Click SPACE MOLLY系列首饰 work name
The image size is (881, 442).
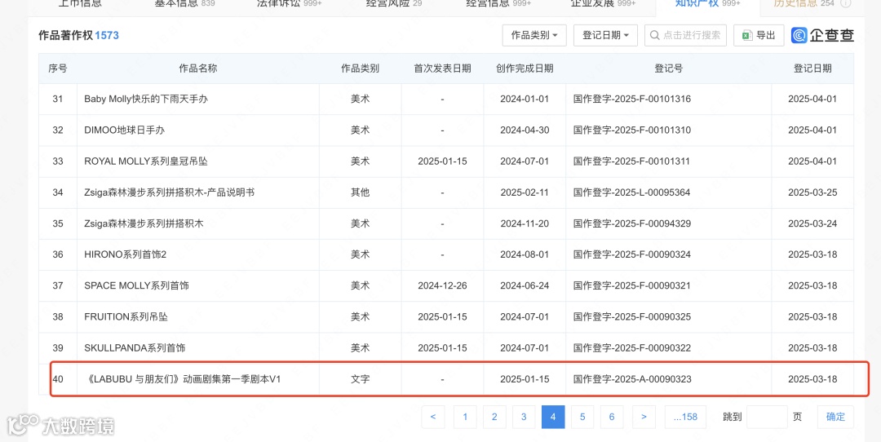[136, 285]
